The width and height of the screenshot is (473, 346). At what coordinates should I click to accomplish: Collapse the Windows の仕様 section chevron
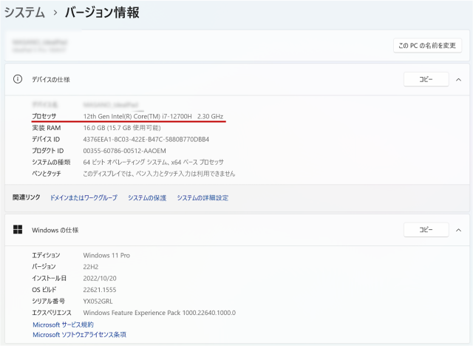click(458, 230)
